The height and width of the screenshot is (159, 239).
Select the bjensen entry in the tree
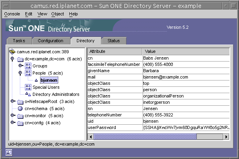click(x=49, y=80)
